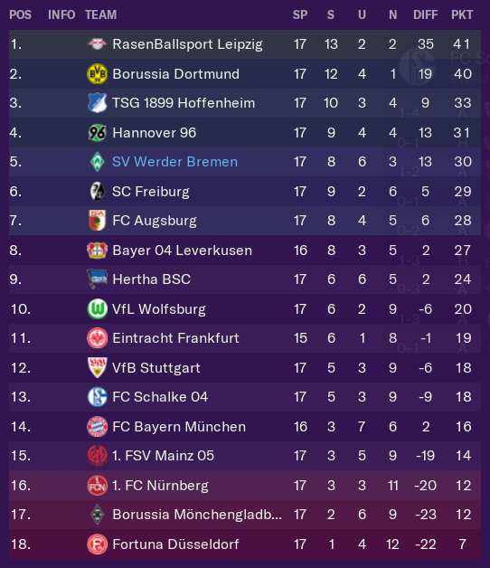Image resolution: width=490 pixels, height=568 pixels.
Task: Click the POS column header
Action: coord(20,14)
